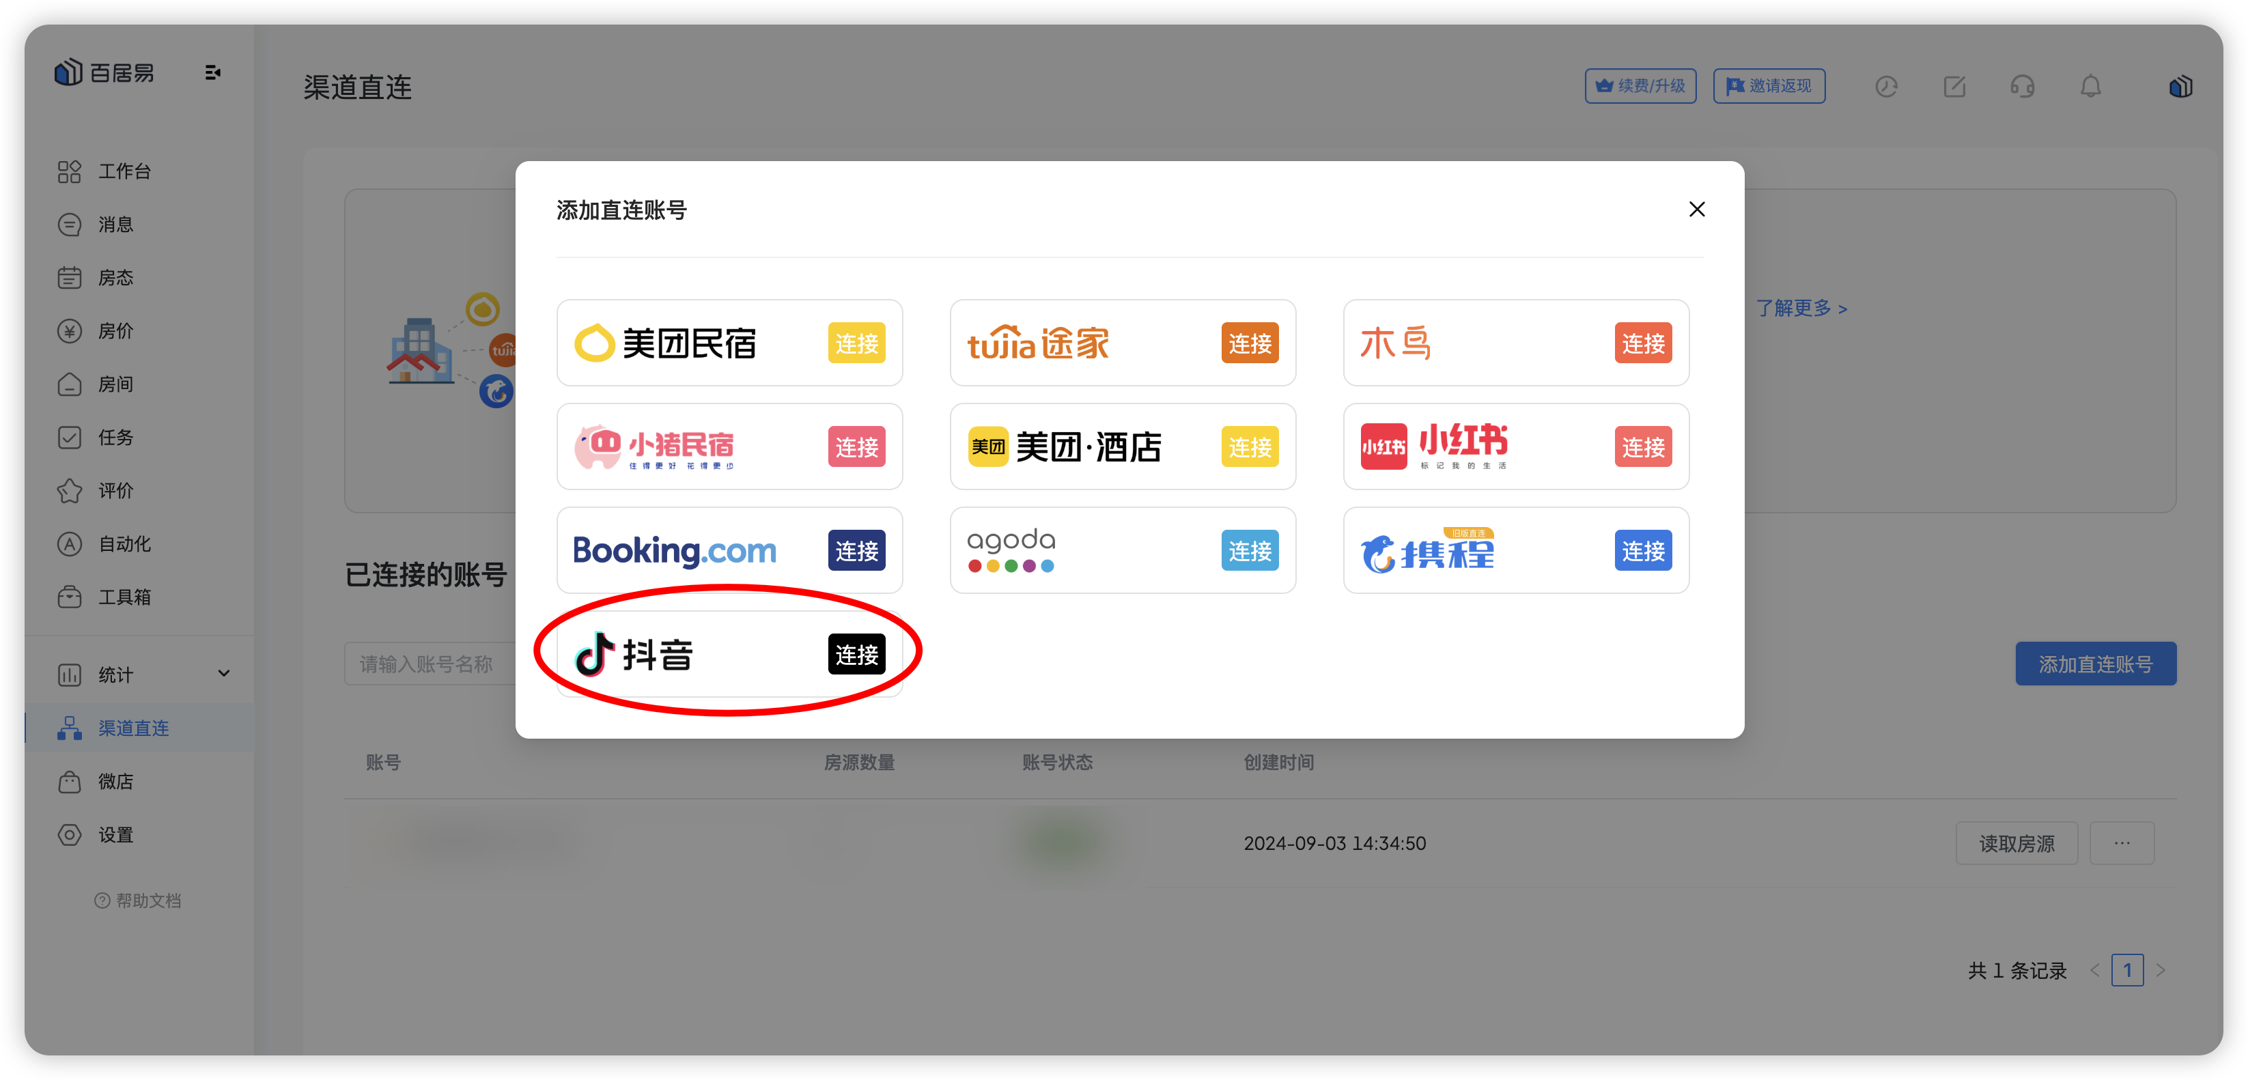Image resolution: width=2248 pixels, height=1080 pixels.
Task: Click the 携程 dolphin logo
Action: click(x=1428, y=550)
